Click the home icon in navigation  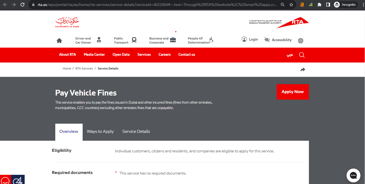(59, 41)
